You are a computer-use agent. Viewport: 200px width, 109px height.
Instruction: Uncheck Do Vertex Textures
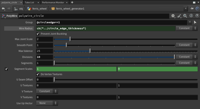(38, 74)
